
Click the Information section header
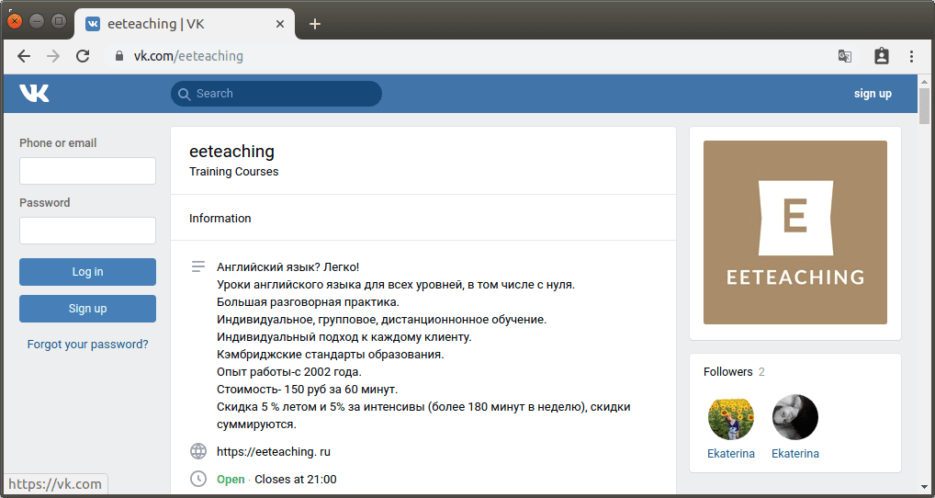pyautogui.click(x=220, y=219)
